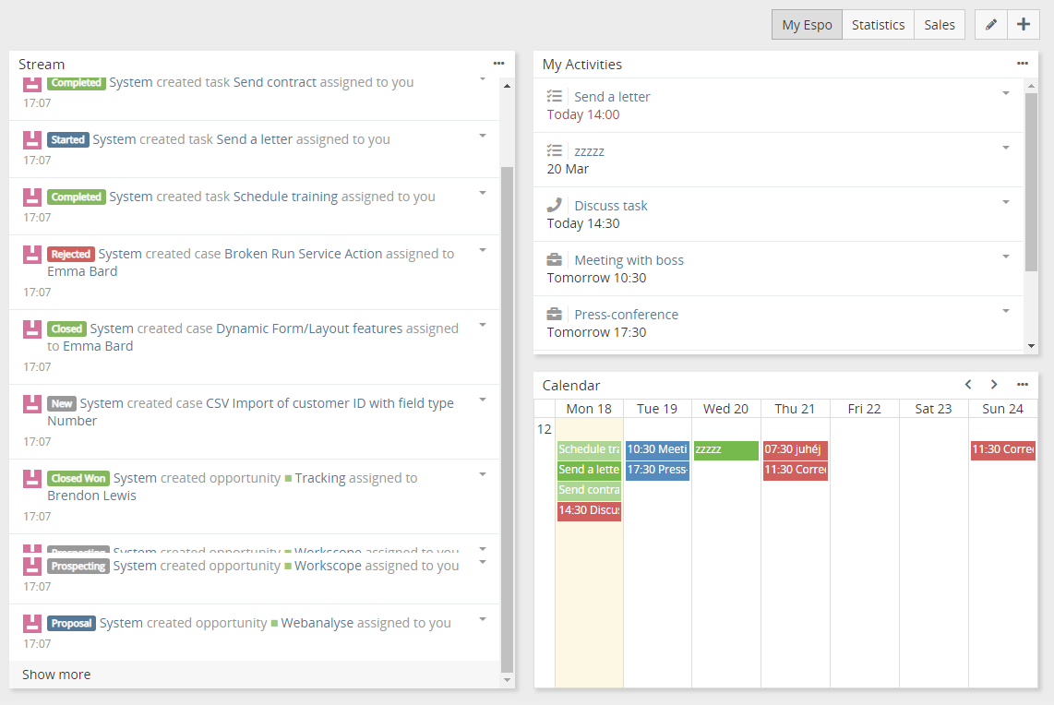Viewport: 1054px width, 705px height.
Task: Click task icon beside Send a letter activity
Action: (554, 96)
